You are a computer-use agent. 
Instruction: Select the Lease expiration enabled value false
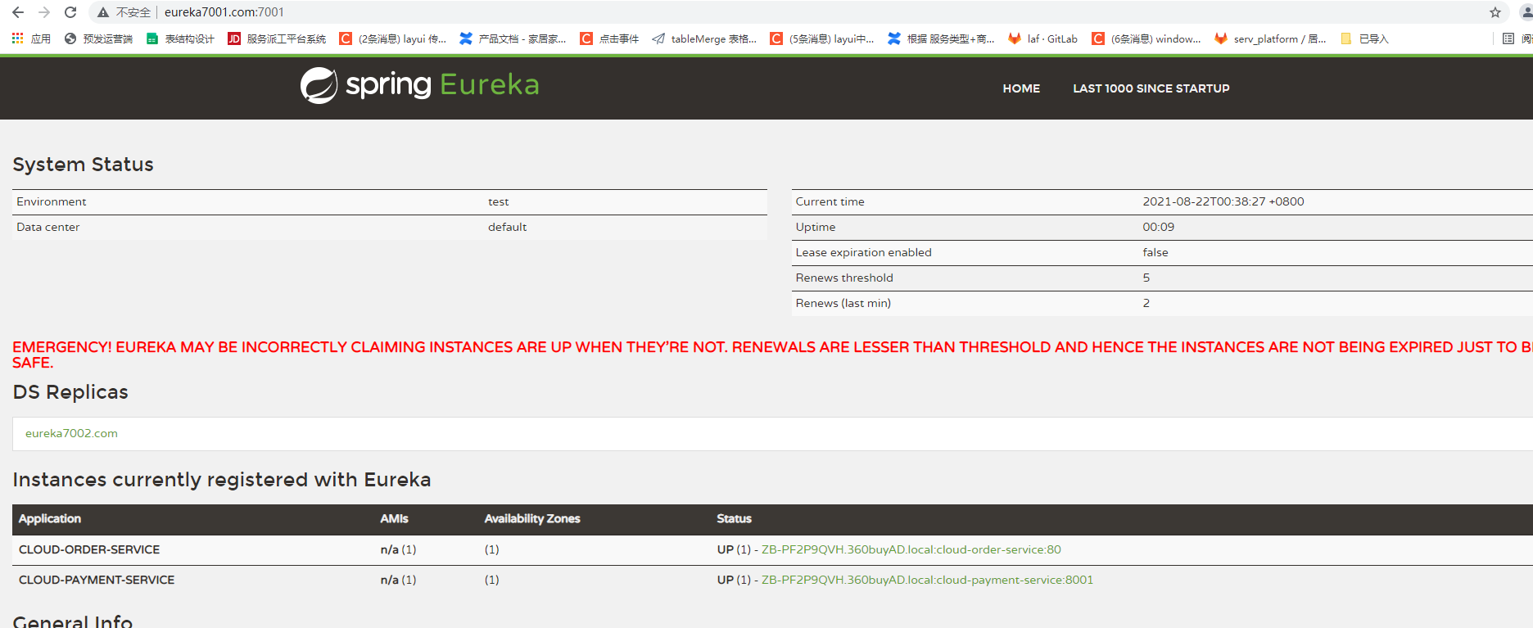[1155, 252]
